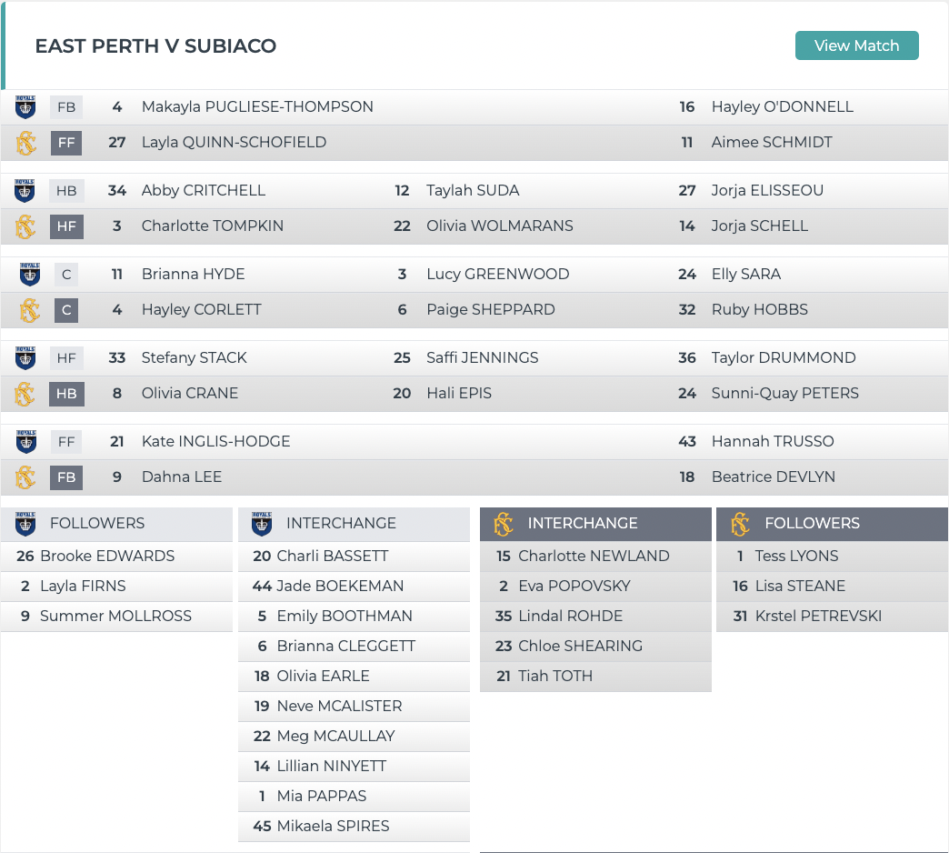The width and height of the screenshot is (949, 853).
Task: Select Mikaela SPIRES in interchange list
Action: (x=333, y=826)
